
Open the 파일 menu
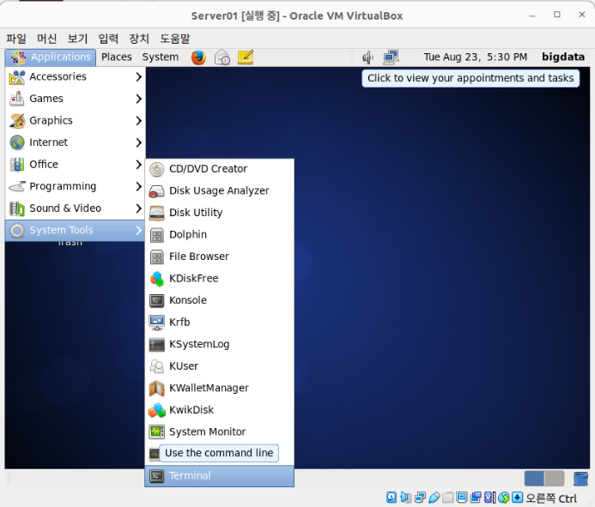click(16, 39)
